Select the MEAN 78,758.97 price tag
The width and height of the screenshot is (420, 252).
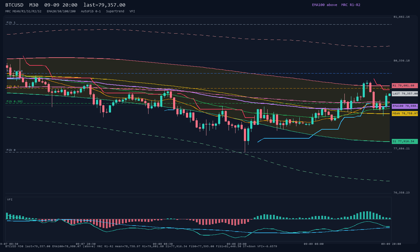[405, 113]
